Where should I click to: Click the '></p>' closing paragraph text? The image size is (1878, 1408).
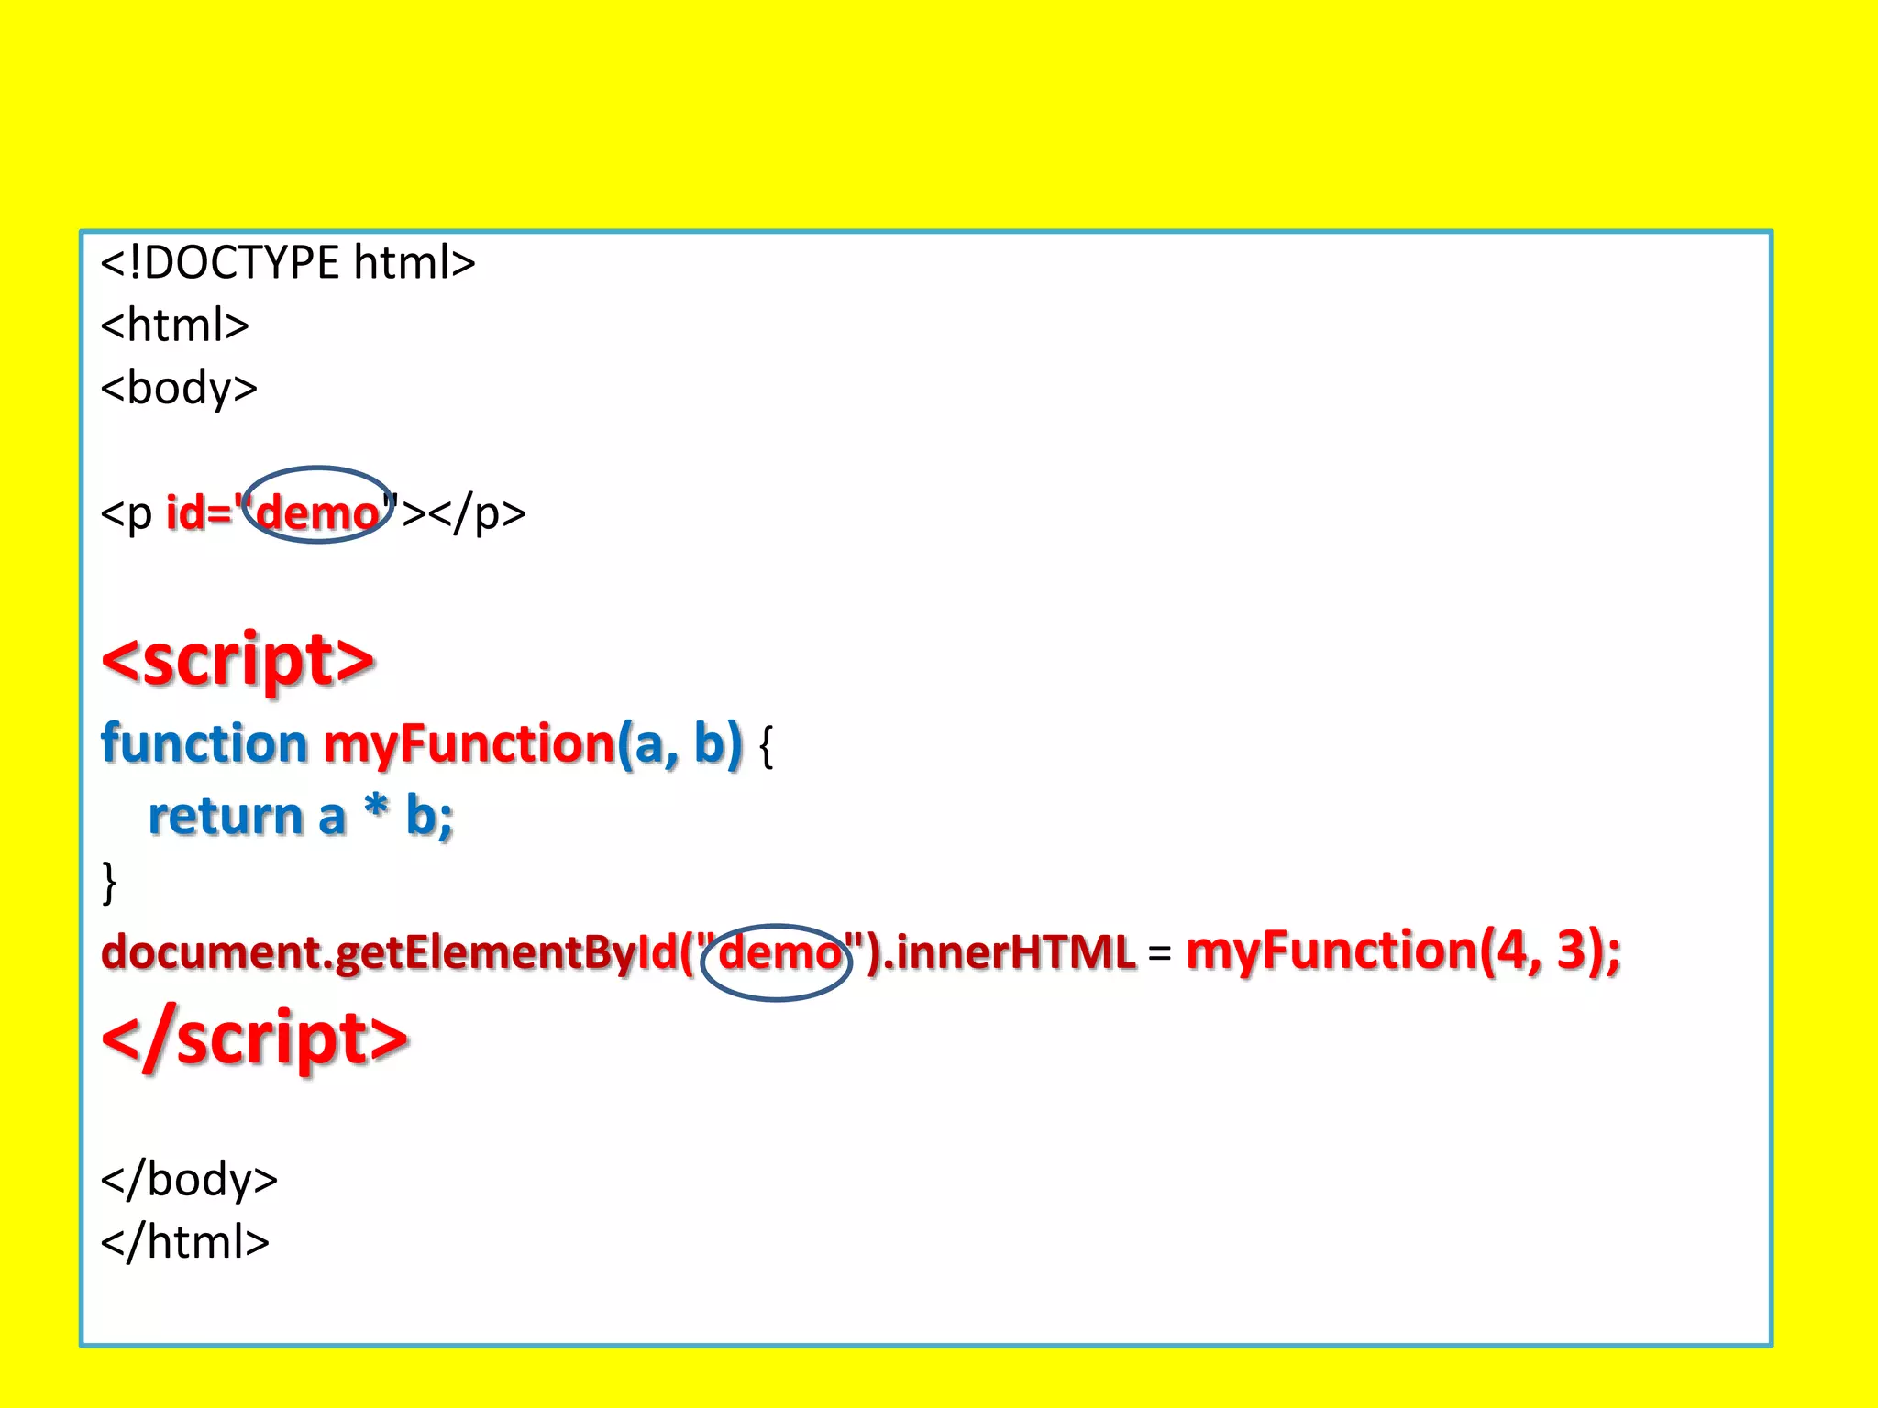click(464, 513)
